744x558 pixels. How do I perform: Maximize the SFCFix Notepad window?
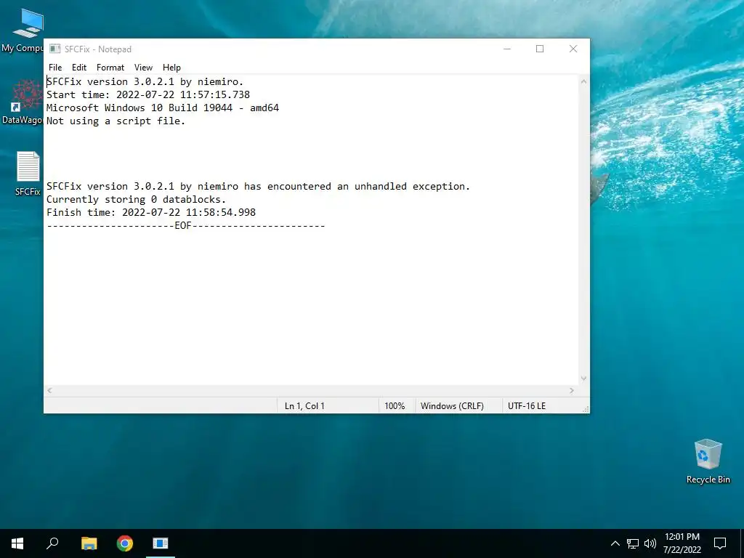pos(540,49)
